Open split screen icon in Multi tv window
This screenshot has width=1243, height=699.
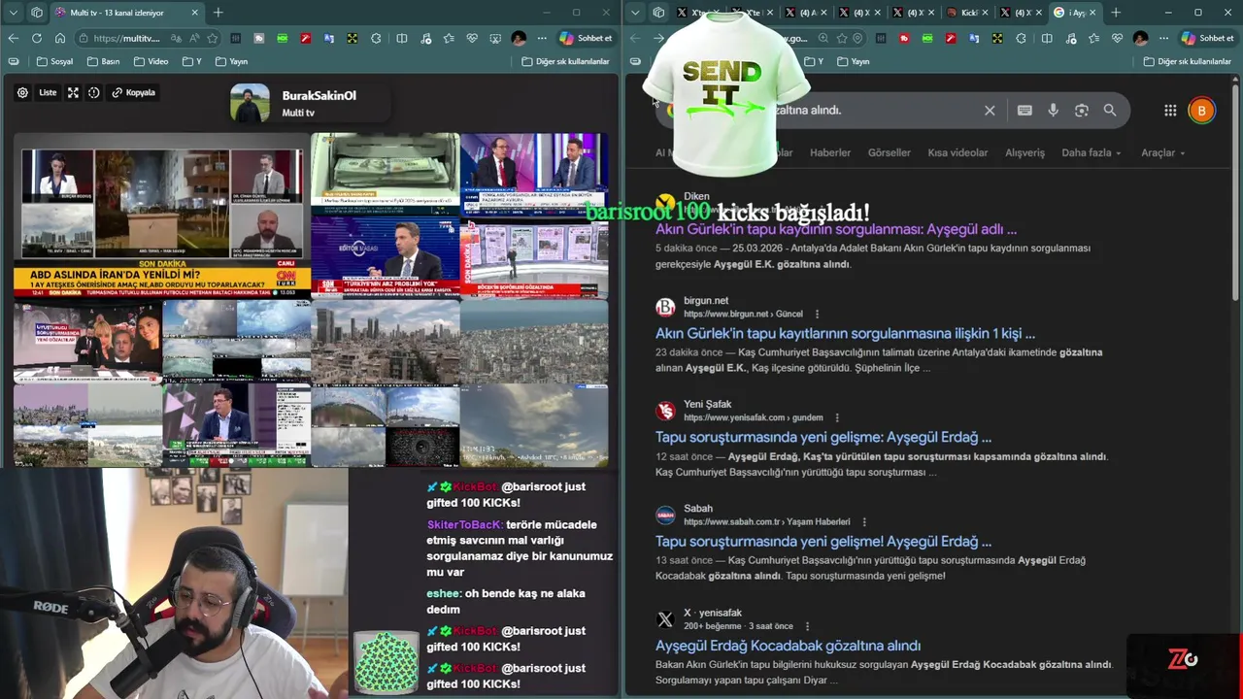click(x=402, y=38)
